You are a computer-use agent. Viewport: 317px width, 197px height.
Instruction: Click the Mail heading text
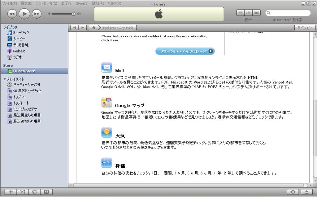[x=119, y=71]
